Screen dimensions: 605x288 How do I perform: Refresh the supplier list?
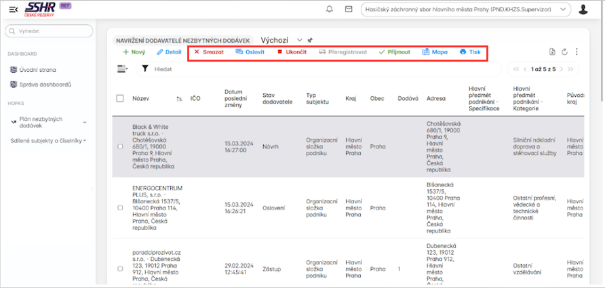[564, 52]
